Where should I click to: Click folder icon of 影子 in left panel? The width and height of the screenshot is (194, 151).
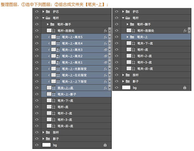(x=48, y=139)
